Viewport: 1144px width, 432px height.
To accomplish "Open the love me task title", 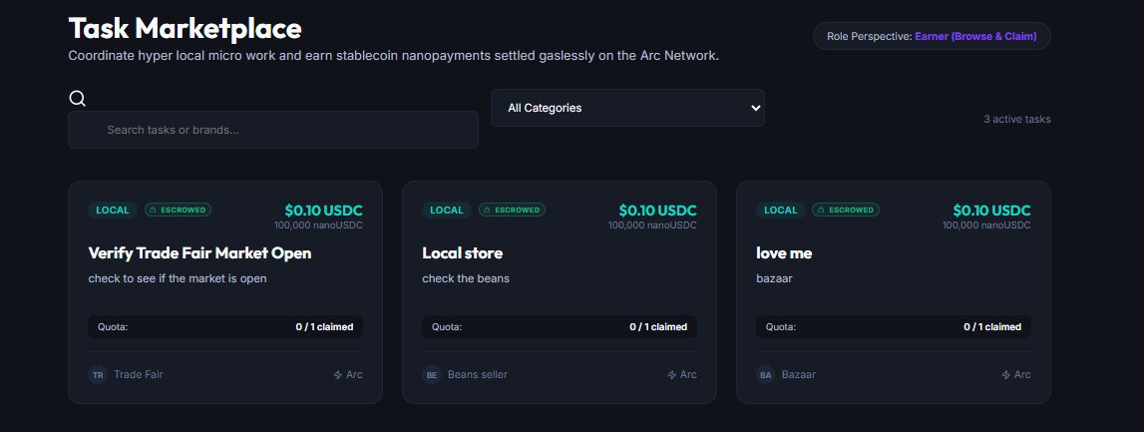I will click(x=784, y=253).
